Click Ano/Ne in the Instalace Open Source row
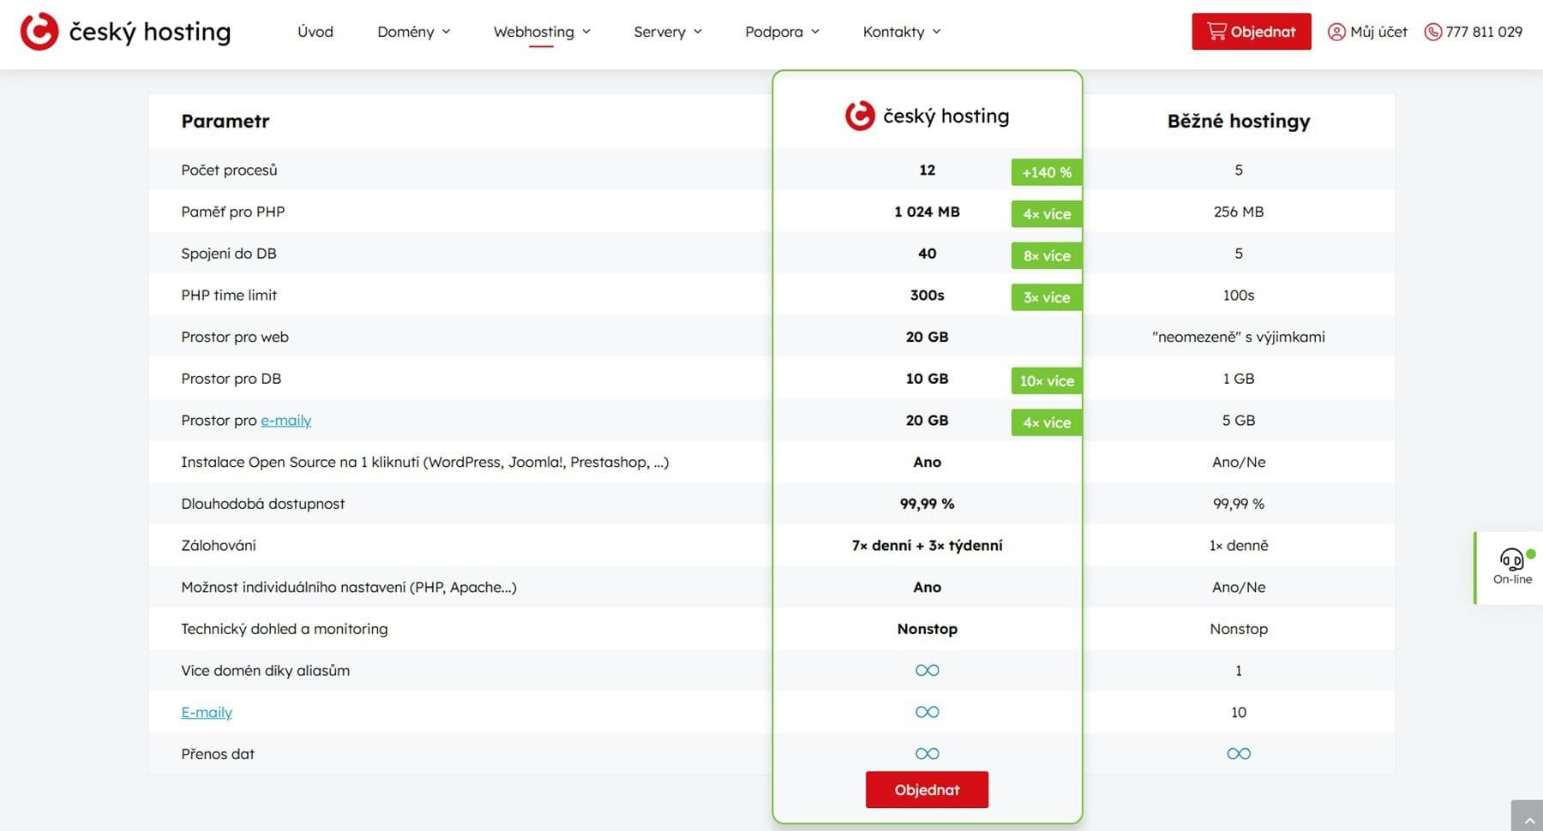The image size is (1543, 831). (x=1239, y=463)
